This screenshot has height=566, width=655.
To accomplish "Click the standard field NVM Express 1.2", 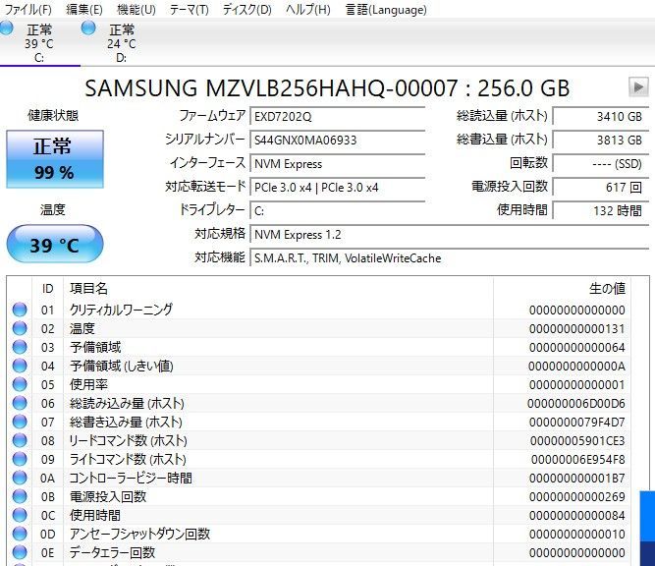I will pyautogui.click(x=450, y=235).
